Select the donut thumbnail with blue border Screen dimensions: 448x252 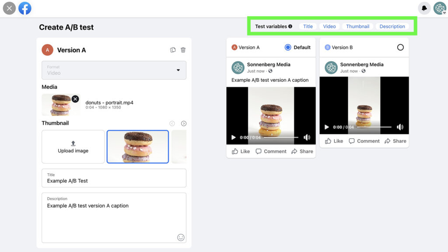[137, 147]
